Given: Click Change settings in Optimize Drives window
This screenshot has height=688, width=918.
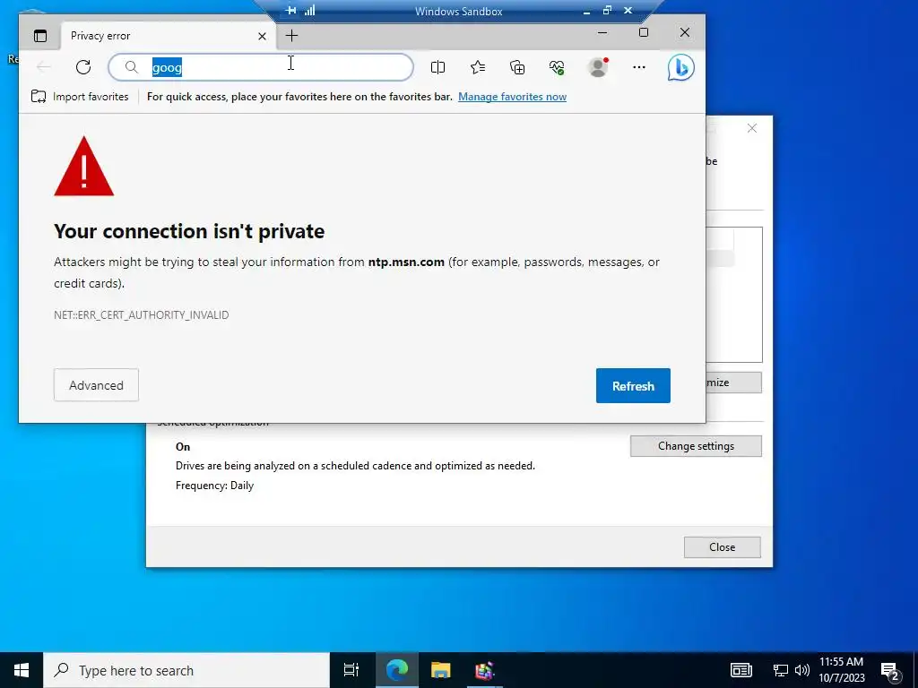Looking at the screenshot, I should point(696,446).
